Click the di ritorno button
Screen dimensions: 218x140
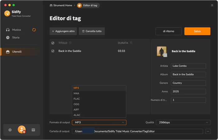pyautogui.click(x=168, y=31)
